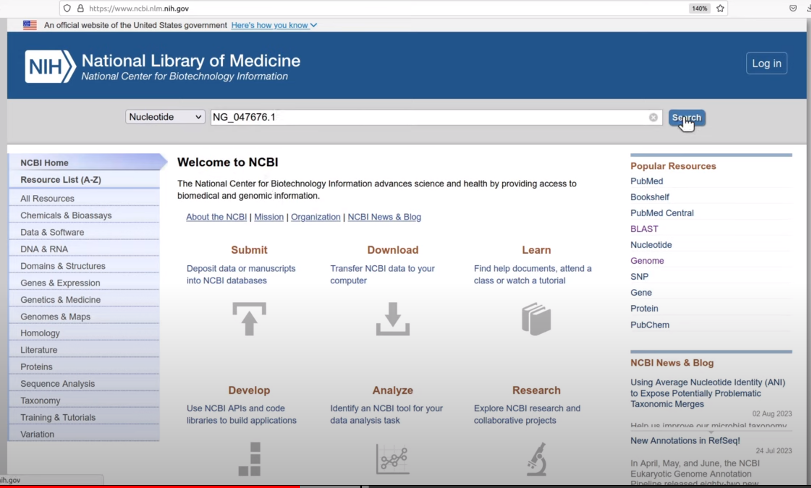The image size is (811, 488).
Task: Open the BLAST popular resource link
Action: coord(644,229)
